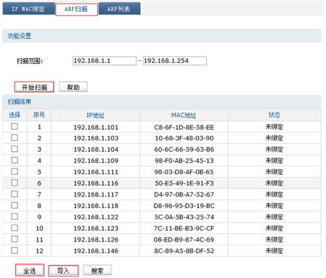Select all entries with 全选 button
326x278 pixels.
(29, 271)
